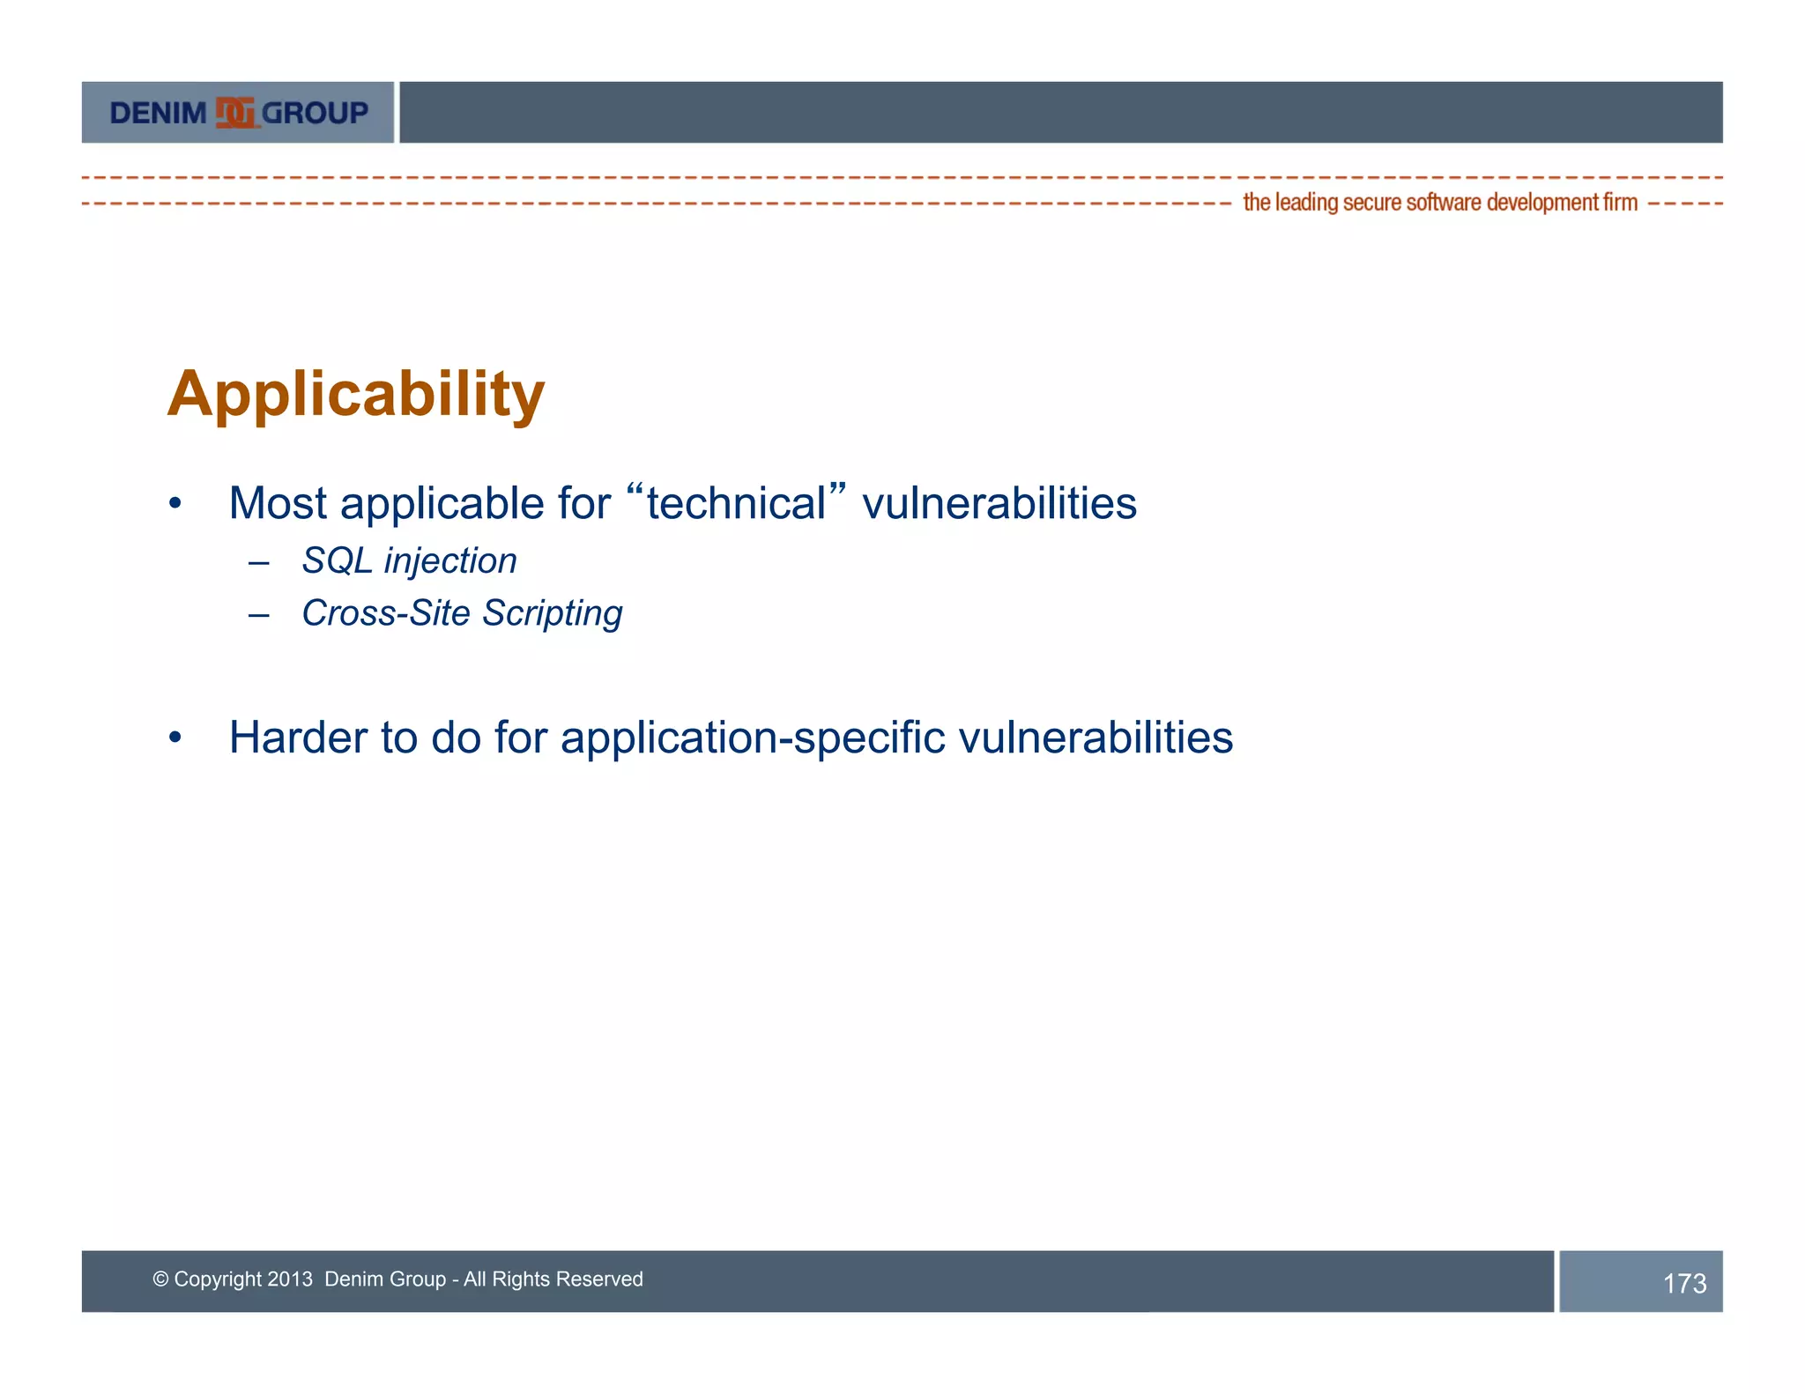The width and height of the screenshot is (1805, 1394).
Task: Click the copyright symbol in the footer
Action: point(160,1279)
